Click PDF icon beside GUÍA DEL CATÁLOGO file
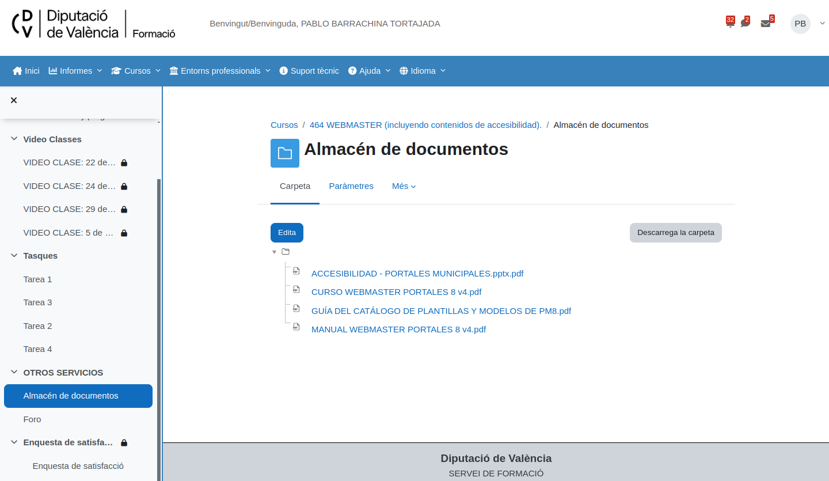Image resolution: width=829 pixels, height=481 pixels. 296,308
